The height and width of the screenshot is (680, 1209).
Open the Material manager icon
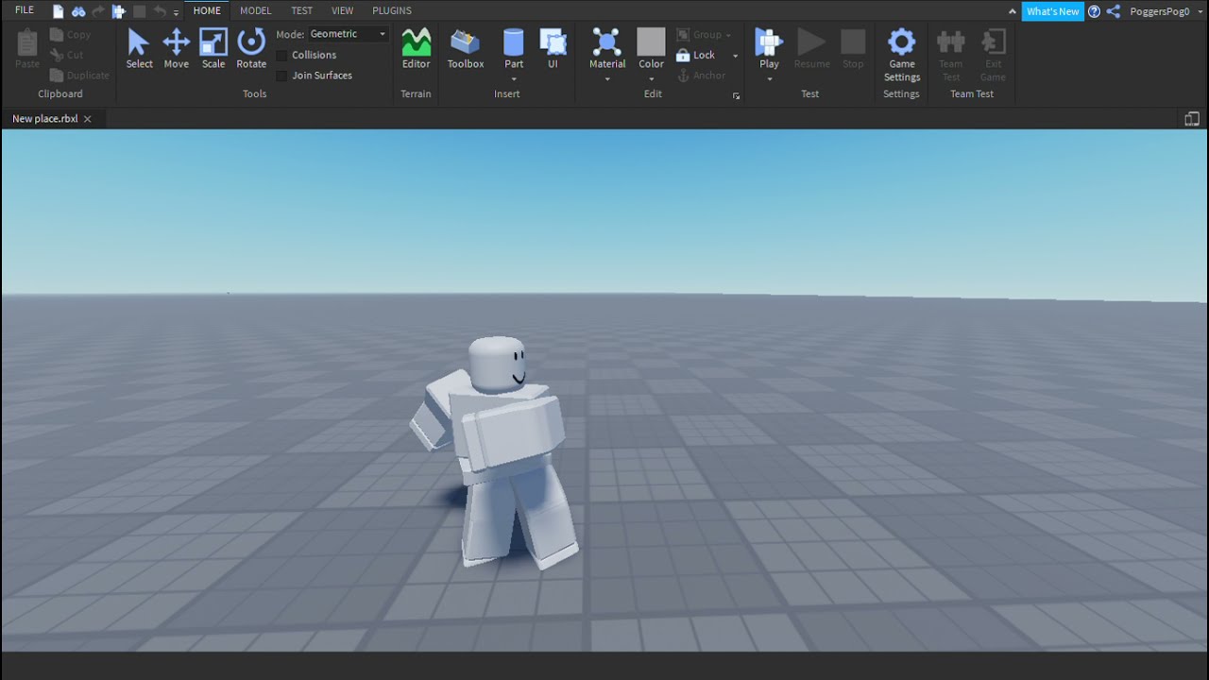pos(606,42)
